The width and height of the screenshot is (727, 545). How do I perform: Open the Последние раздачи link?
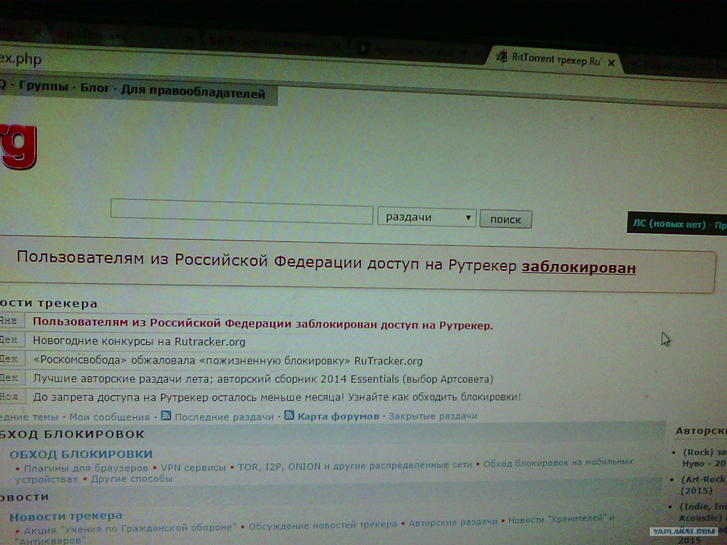coord(224,416)
